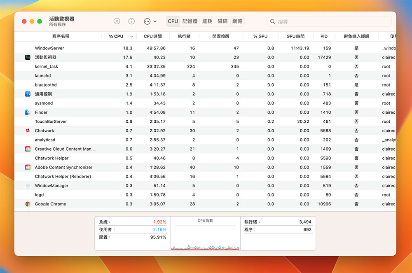Click thread count 224 for kernel_task
Screen dimensions: 412x273
(x=191, y=66)
